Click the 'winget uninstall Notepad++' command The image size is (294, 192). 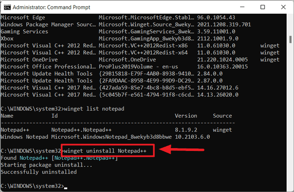105,151
